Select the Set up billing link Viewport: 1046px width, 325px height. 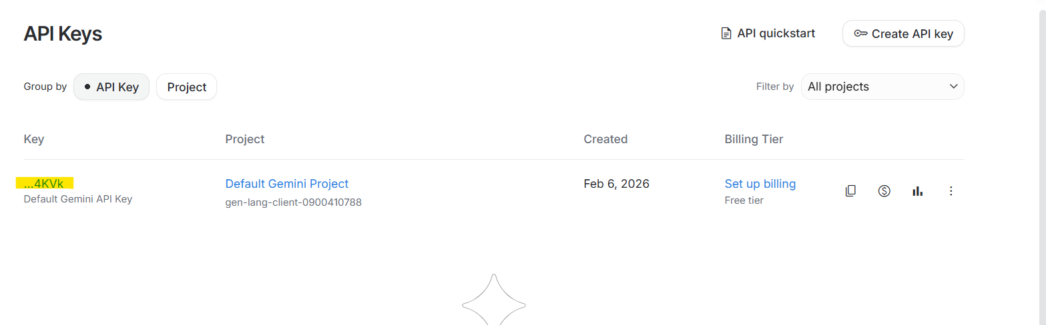(760, 184)
